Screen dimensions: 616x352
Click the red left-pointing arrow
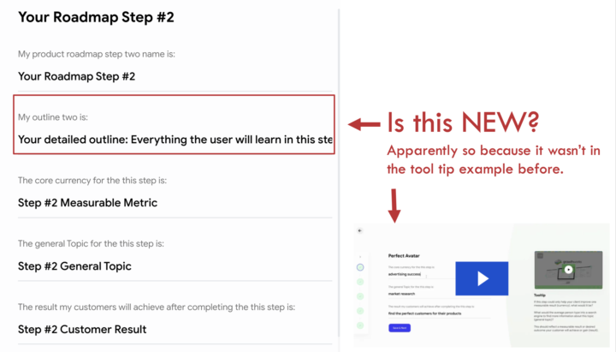point(364,125)
